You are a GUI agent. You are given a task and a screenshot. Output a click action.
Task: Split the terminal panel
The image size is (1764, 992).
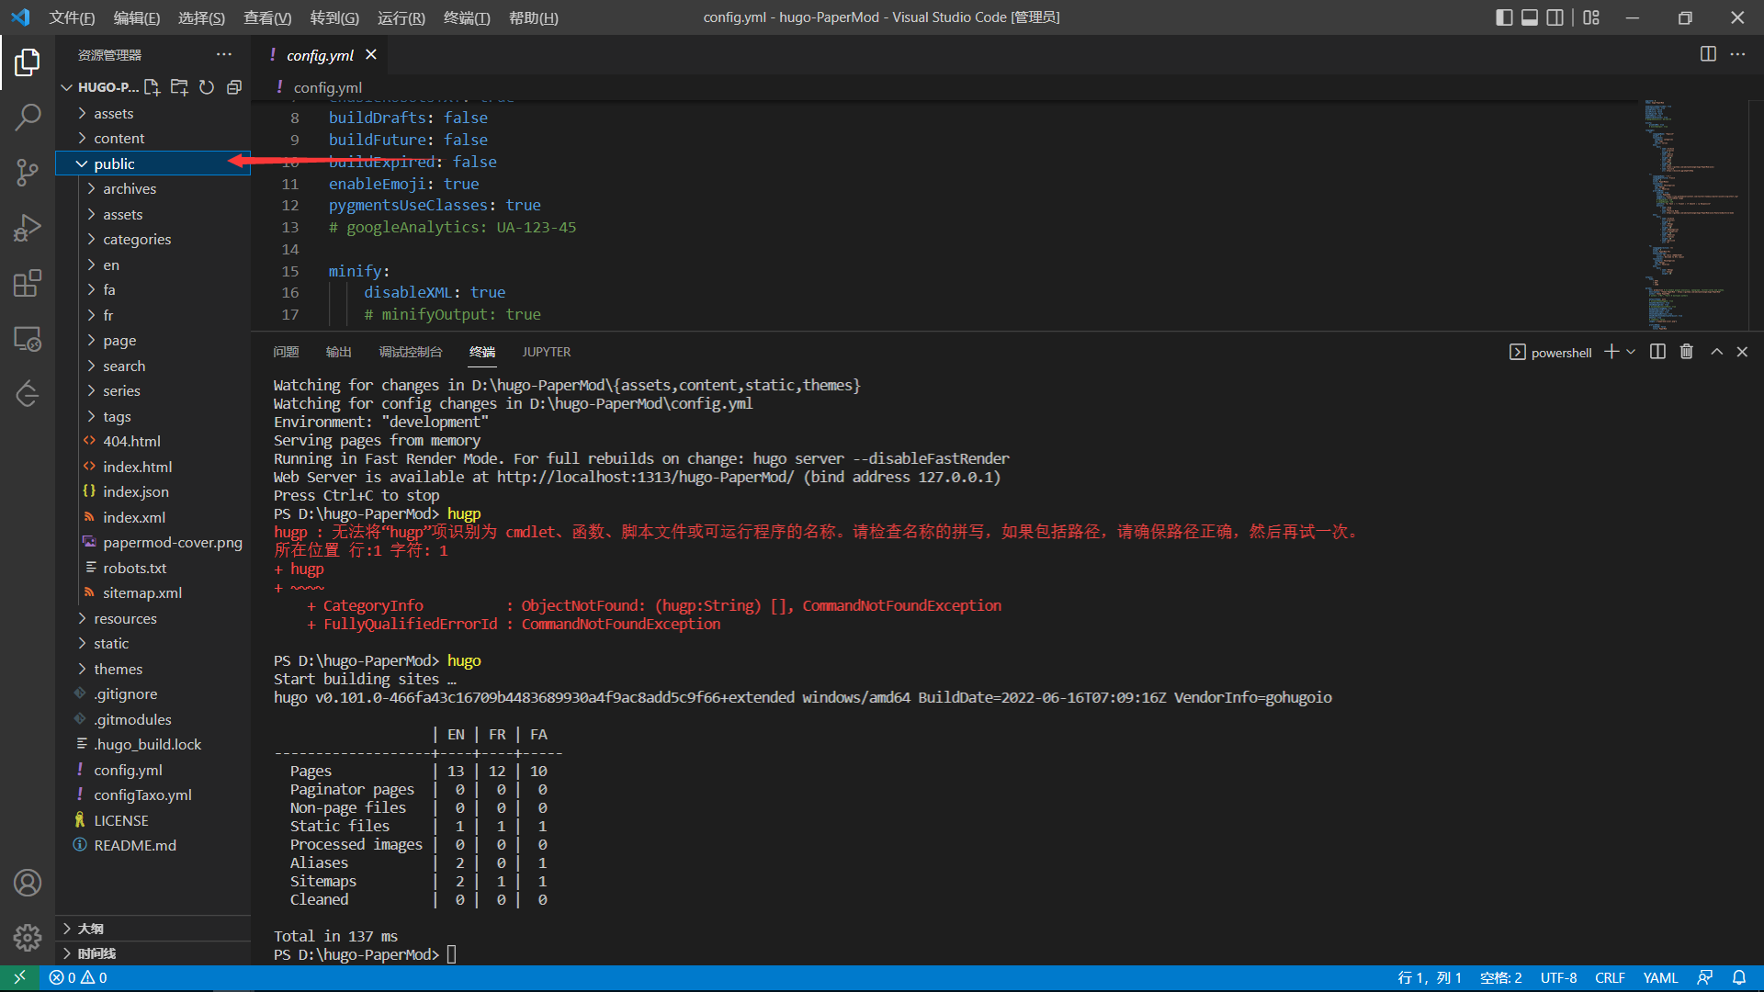point(1657,352)
